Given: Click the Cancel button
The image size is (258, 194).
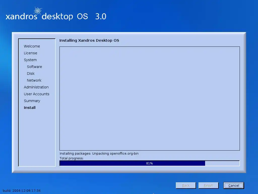Looking at the screenshot, I should [x=234, y=185].
